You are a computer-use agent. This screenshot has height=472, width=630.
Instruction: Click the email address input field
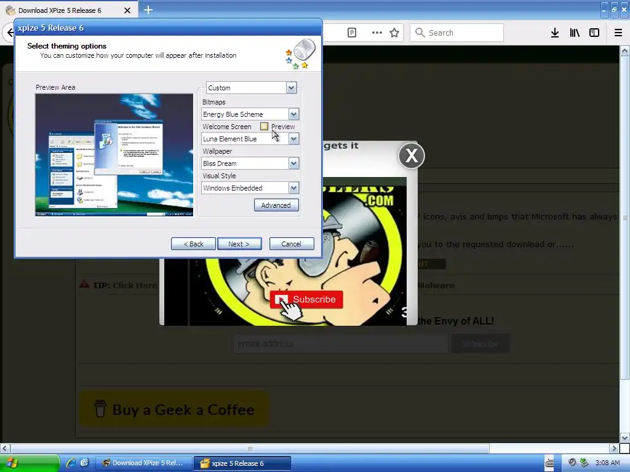click(x=341, y=344)
